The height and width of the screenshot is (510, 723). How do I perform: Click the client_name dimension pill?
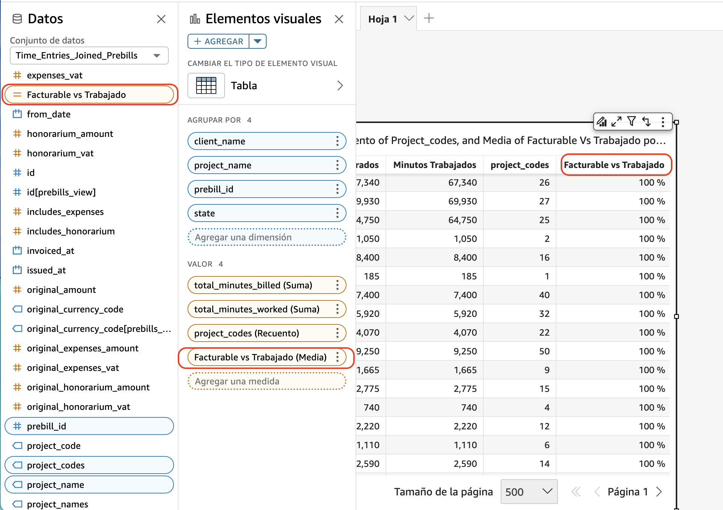point(267,141)
